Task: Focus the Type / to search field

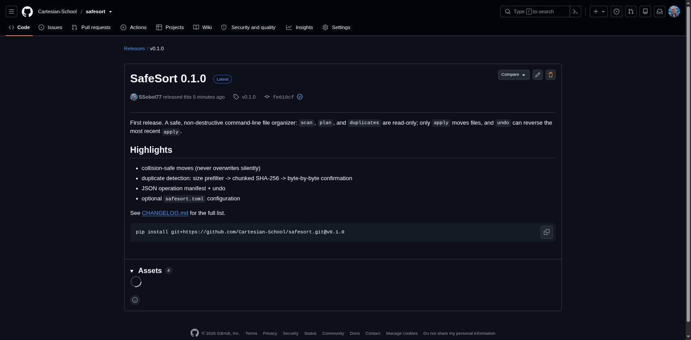Action: (x=535, y=11)
